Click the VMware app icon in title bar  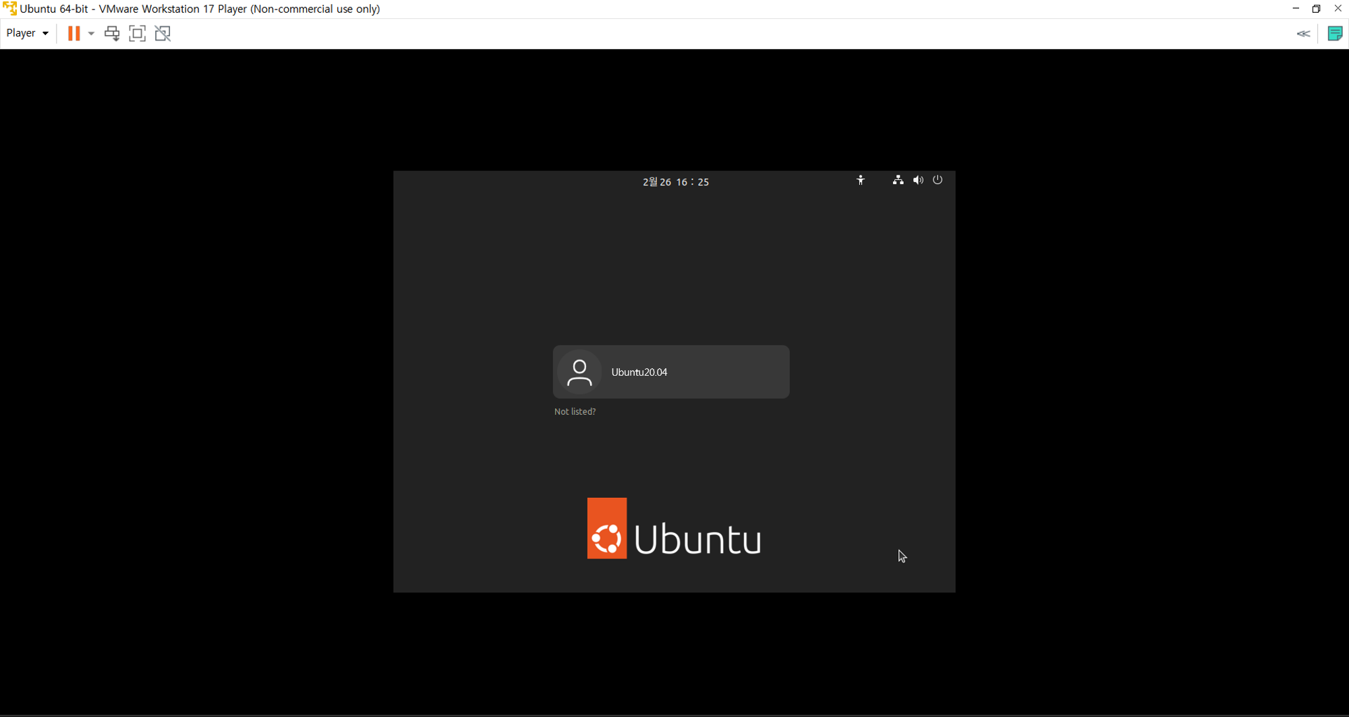point(9,9)
